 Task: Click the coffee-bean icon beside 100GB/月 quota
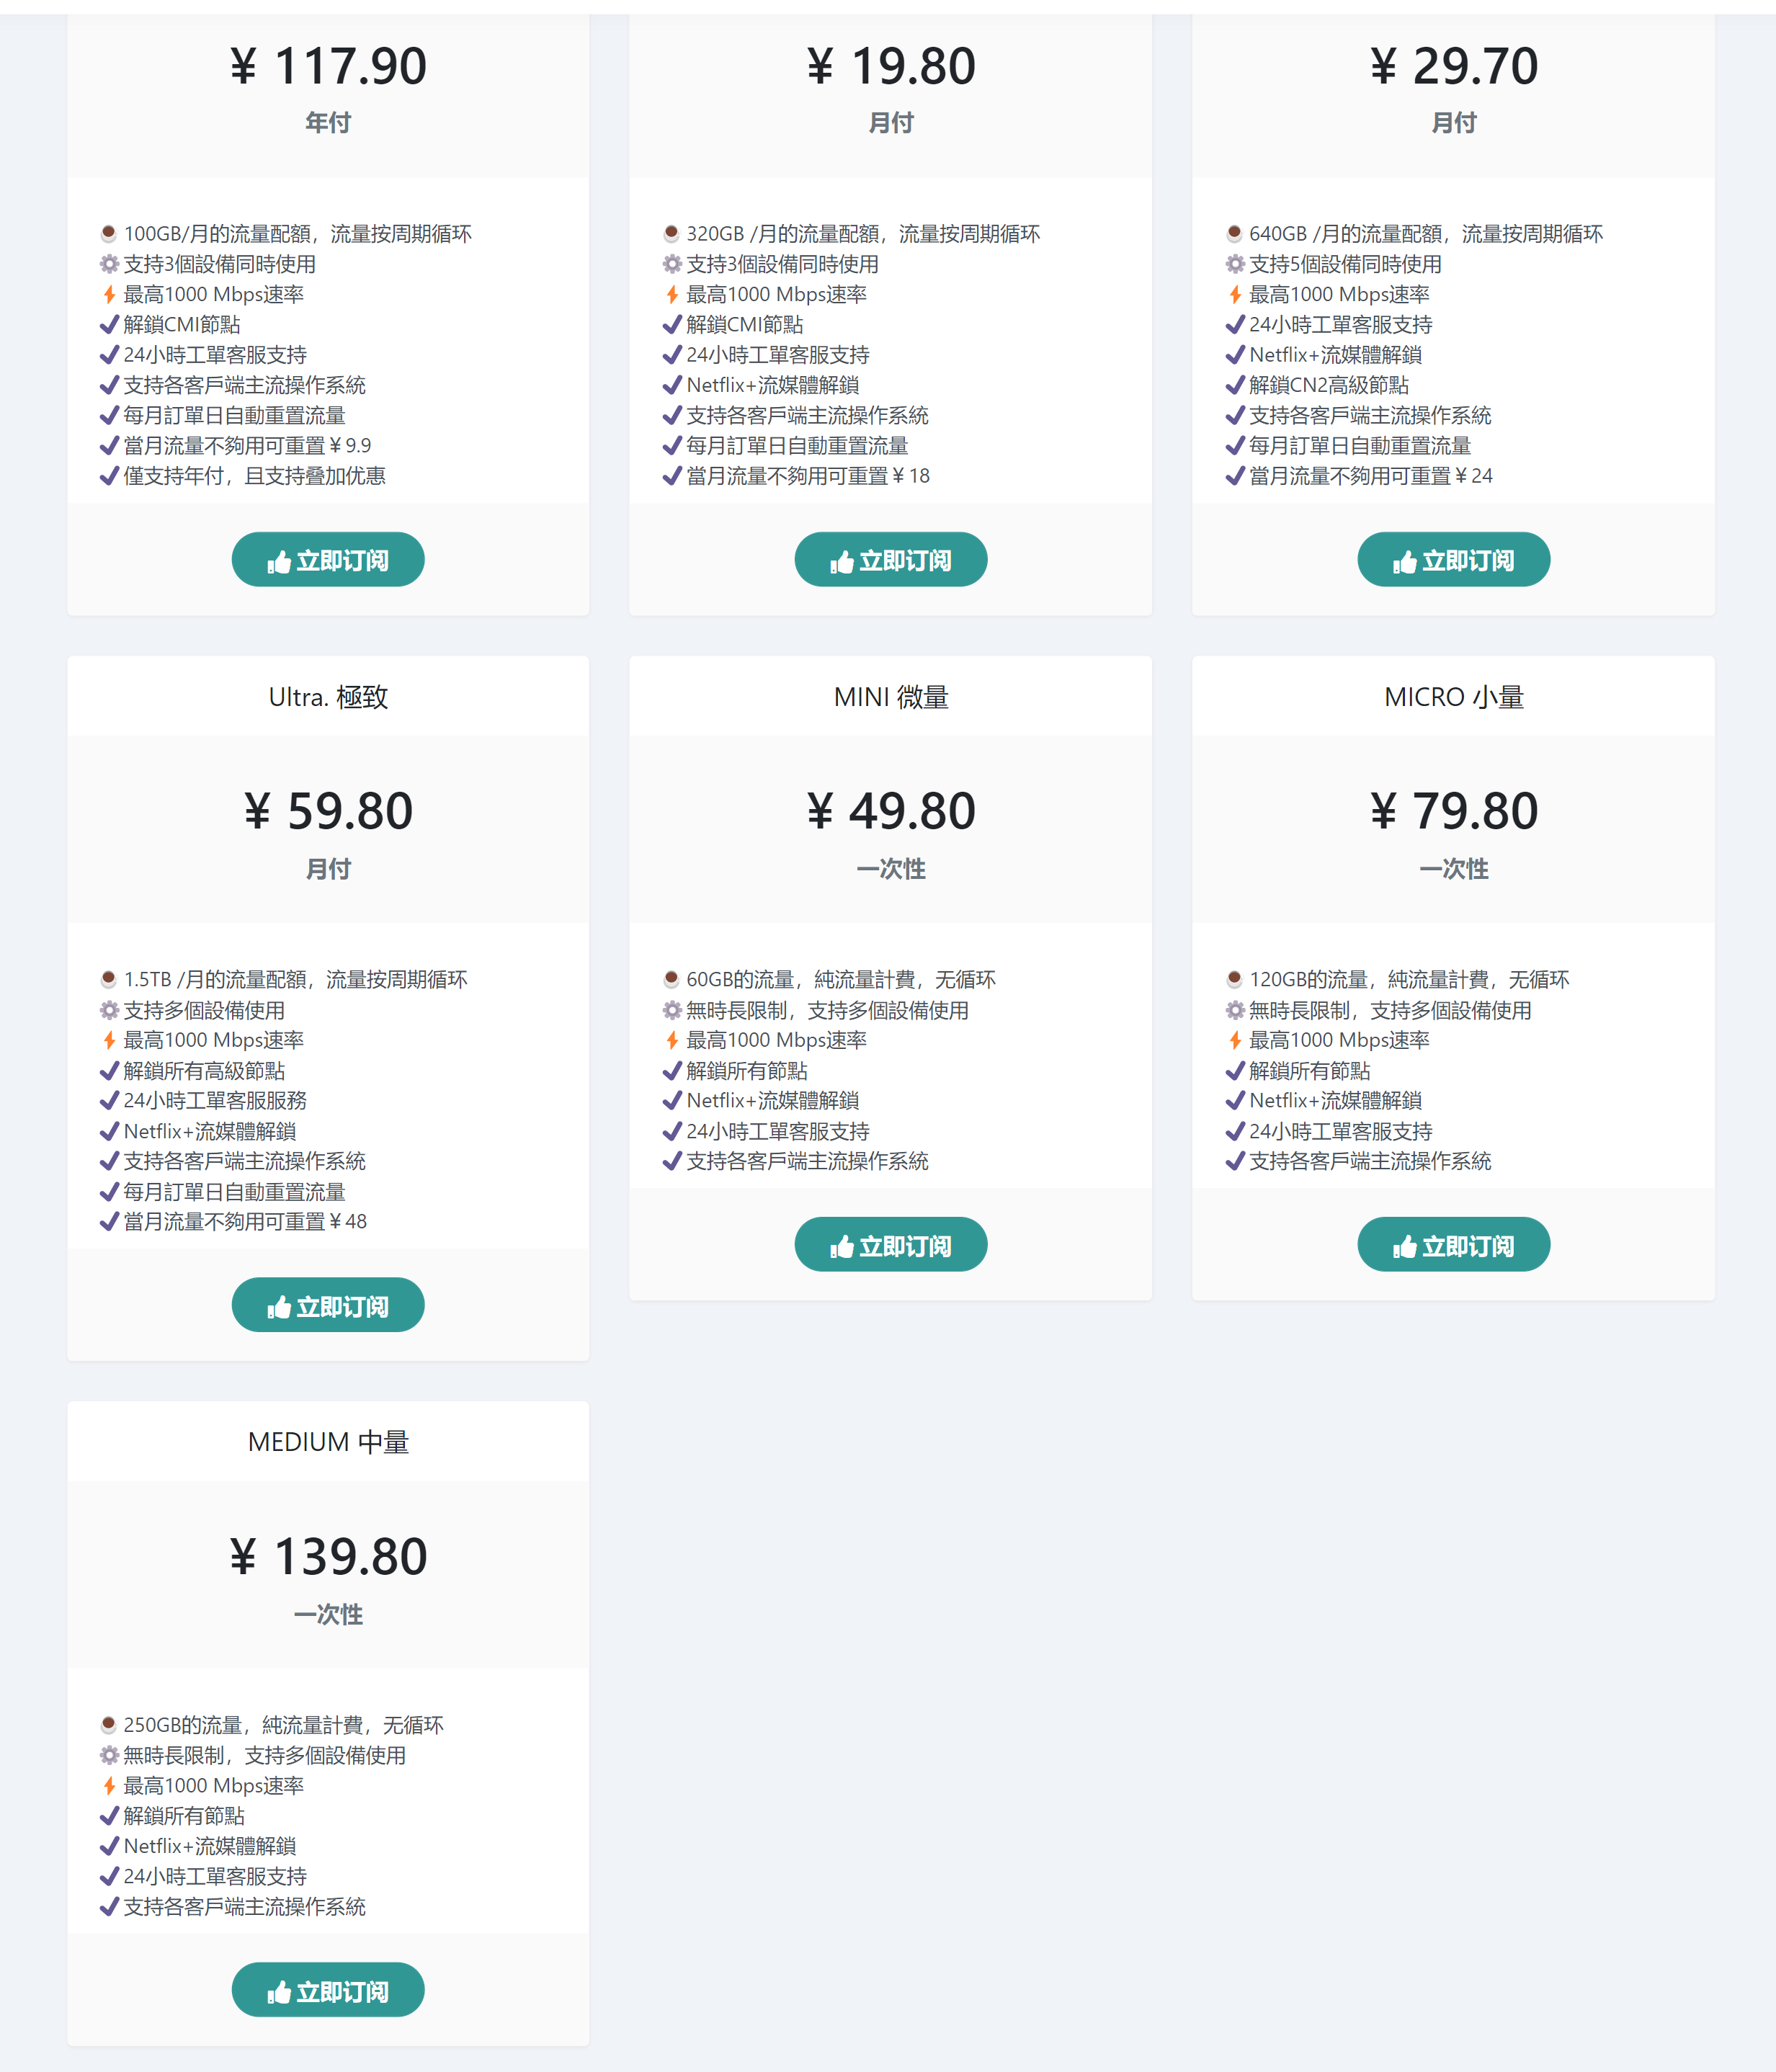109,234
